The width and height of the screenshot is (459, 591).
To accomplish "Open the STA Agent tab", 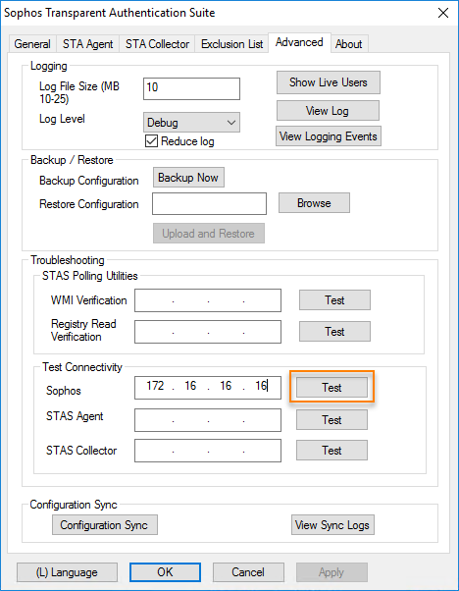I will (x=87, y=44).
